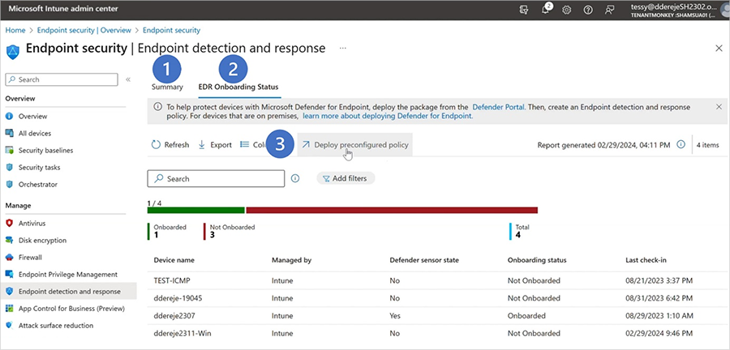Sort by Last check-in column
The width and height of the screenshot is (730, 350).
click(646, 260)
